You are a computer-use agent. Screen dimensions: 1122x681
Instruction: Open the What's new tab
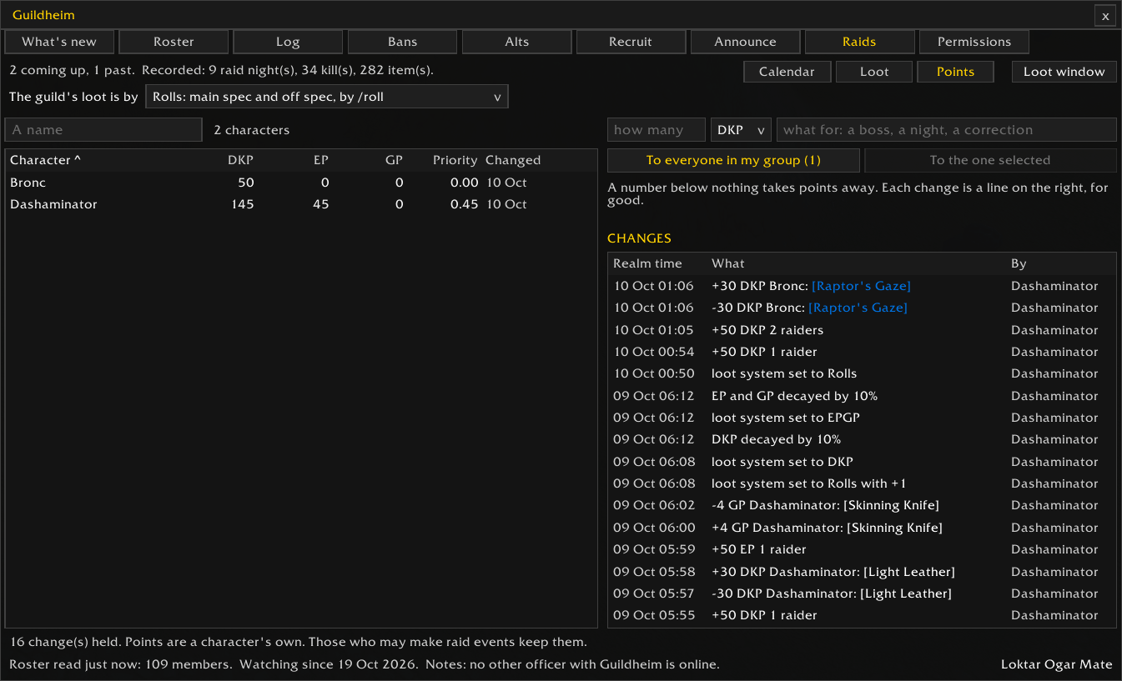[59, 42]
